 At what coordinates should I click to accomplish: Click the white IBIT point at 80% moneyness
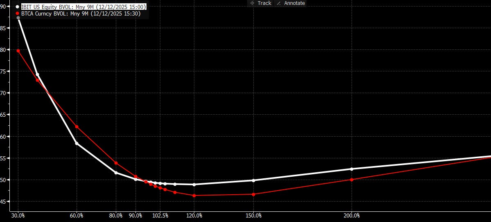[x=116, y=173]
